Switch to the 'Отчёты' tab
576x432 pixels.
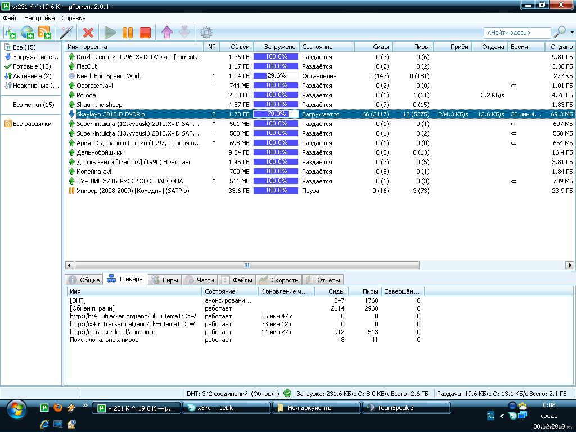click(323, 280)
